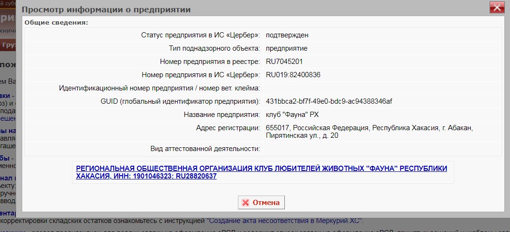The height and width of the screenshot is (232, 510).
Task: Select the GUID value 431bbca2-bf7f-49e0-bdc9-ac94388346af
Action: 329,101
